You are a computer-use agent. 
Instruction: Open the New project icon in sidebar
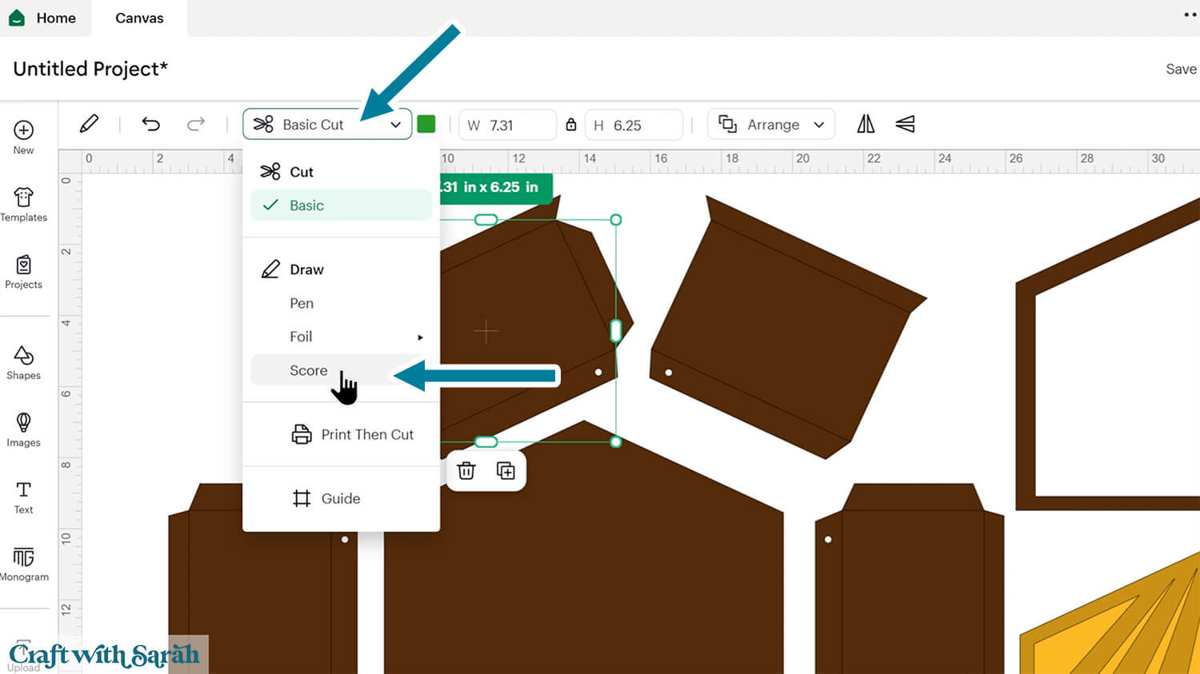(x=23, y=137)
